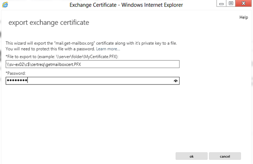Focus the file to export path field
The height and width of the screenshot is (164, 253).
pos(93,64)
